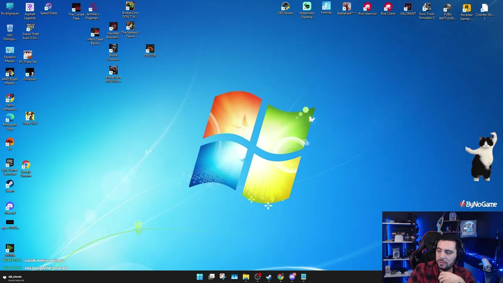
Task: Open the Discord desktop shortcut
Action: [x=10, y=208]
